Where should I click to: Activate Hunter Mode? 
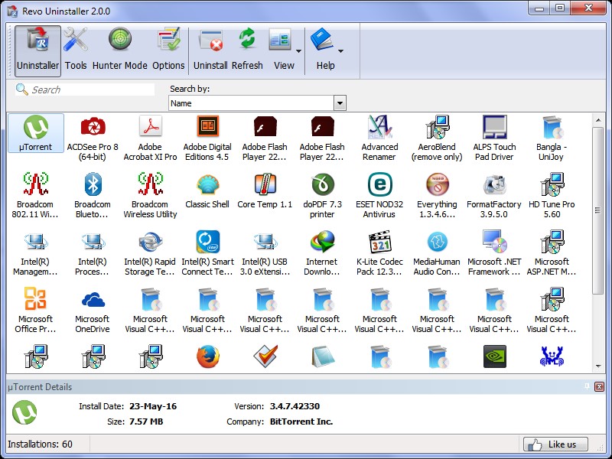pyautogui.click(x=119, y=49)
